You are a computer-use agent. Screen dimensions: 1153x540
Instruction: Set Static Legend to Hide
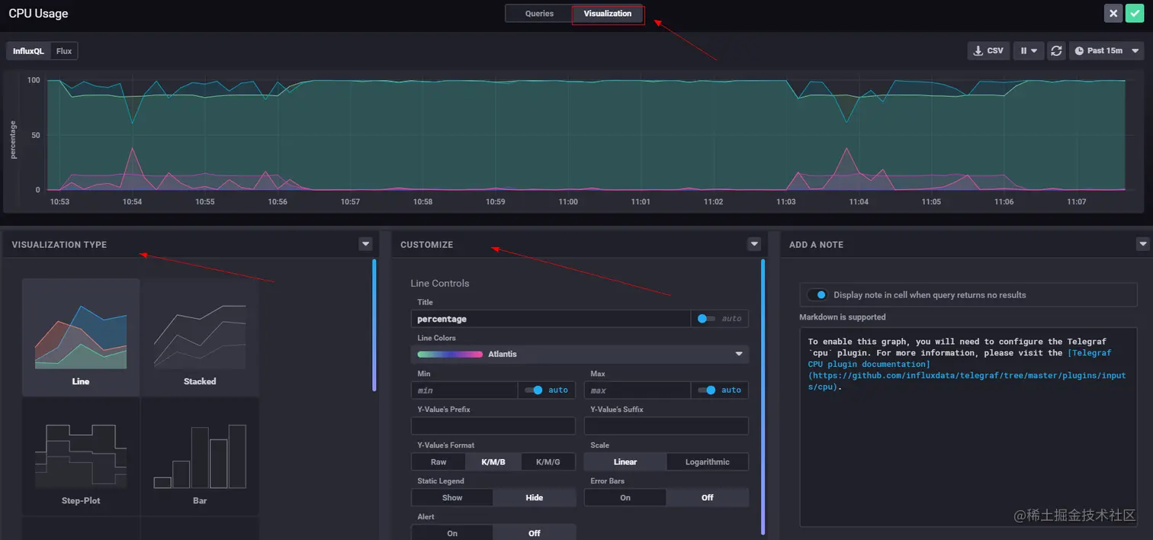[x=535, y=497]
